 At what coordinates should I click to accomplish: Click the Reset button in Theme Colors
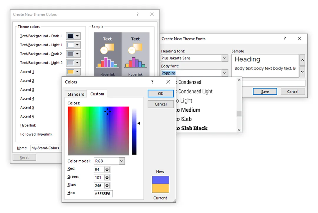tap(24, 157)
